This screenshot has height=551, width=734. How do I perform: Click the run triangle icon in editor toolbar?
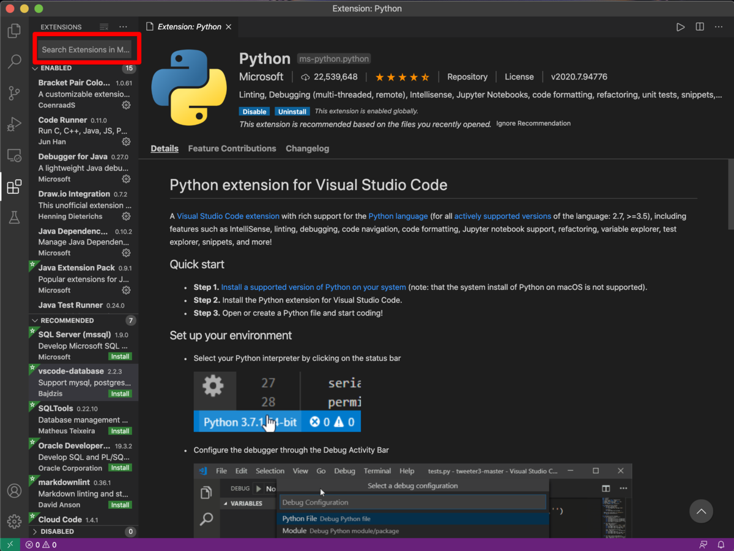(x=680, y=27)
